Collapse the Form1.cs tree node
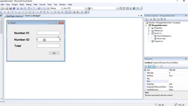Screen dimensions: 188x106 (149, 33)
